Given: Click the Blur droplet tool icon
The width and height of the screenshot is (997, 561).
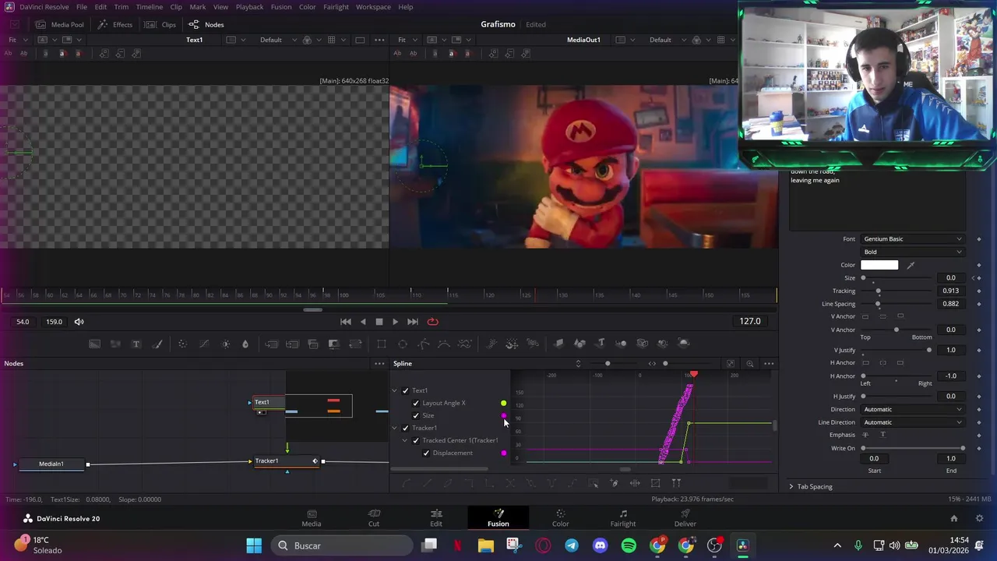Looking at the screenshot, I should coord(245,344).
